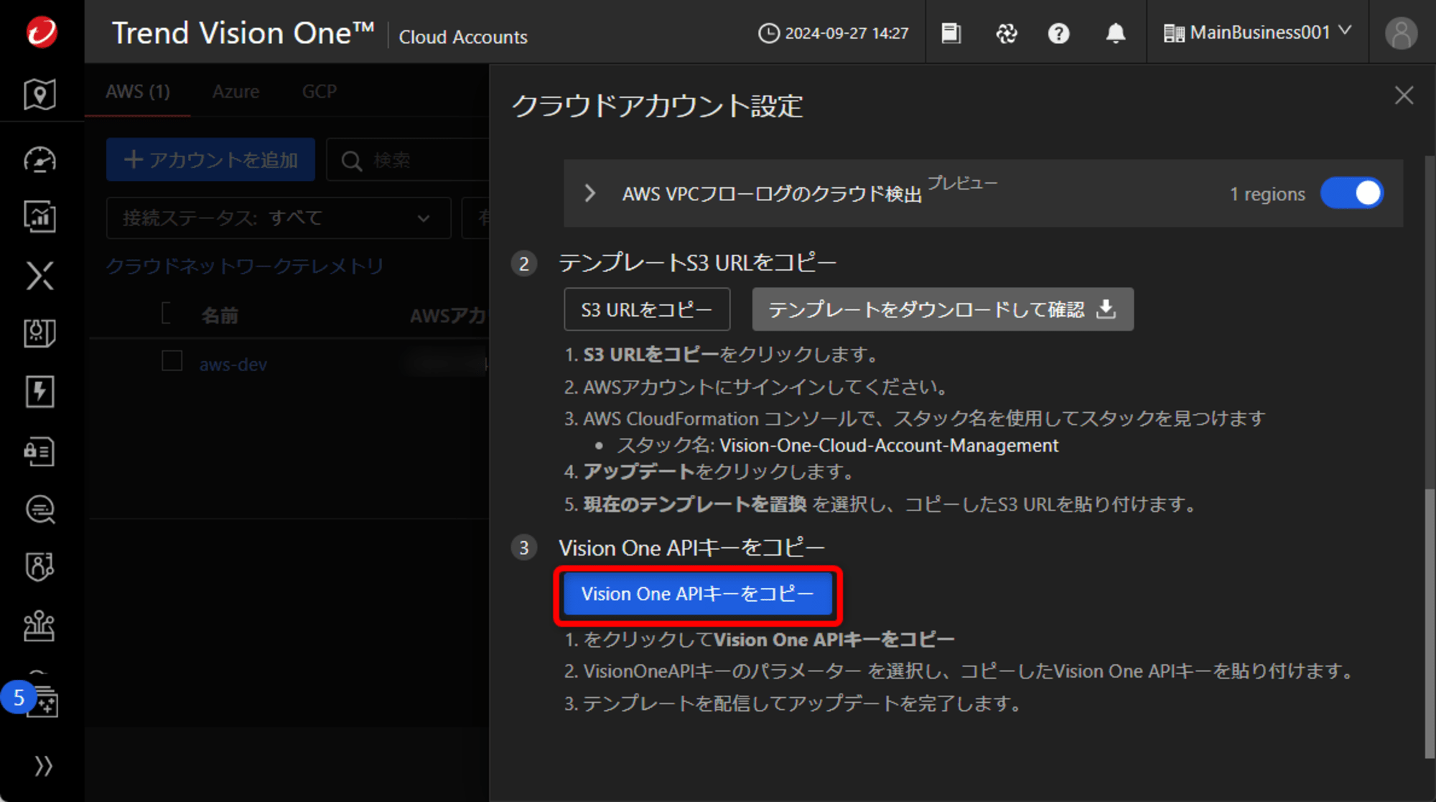
Task: Open the podium people sidebar icon
Action: coord(39,626)
